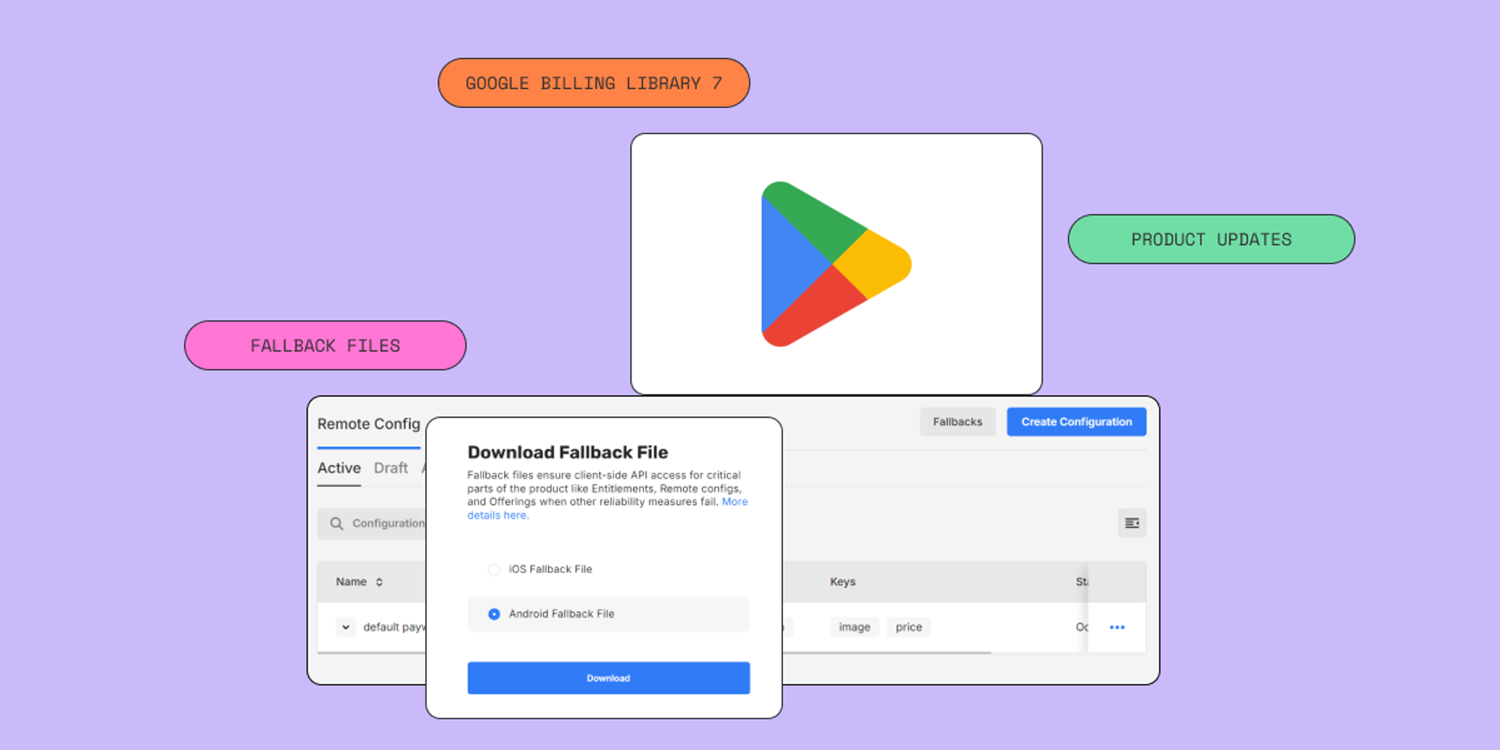
Task: Click the Name column header
Action: 351,582
